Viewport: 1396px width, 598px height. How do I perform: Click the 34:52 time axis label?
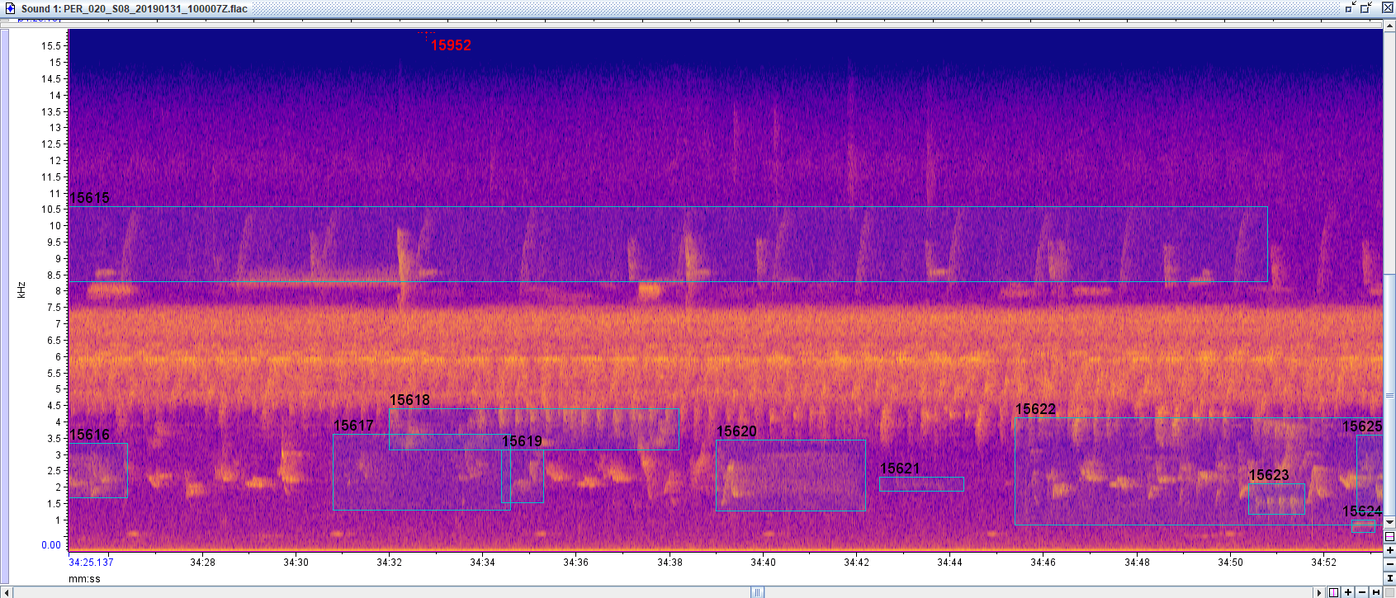tap(1323, 563)
